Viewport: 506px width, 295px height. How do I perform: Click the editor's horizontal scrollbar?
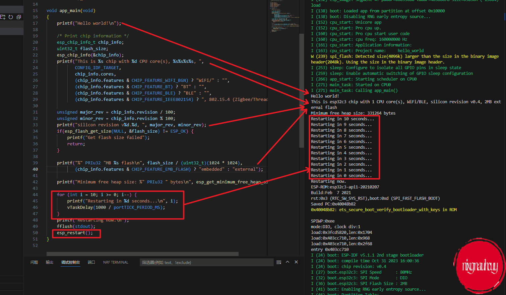(142, 254)
